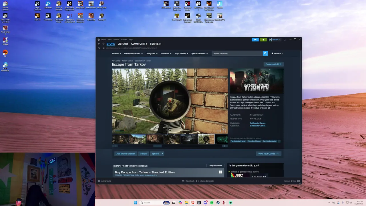Open the Wishlist link in store bar
The image size is (366, 206).
click(x=277, y=54)
